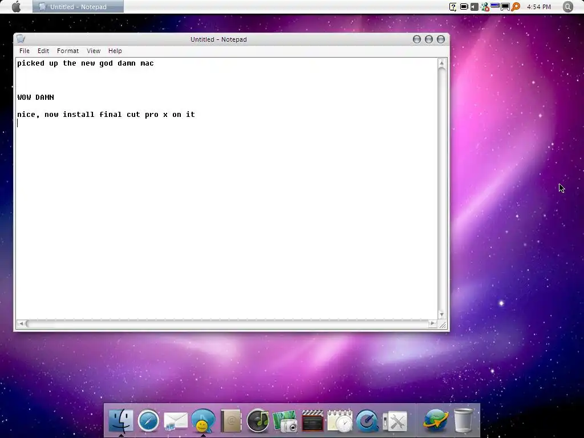Open the Address Book icon in dock
584x438 pixels.
tap(230, 421)
